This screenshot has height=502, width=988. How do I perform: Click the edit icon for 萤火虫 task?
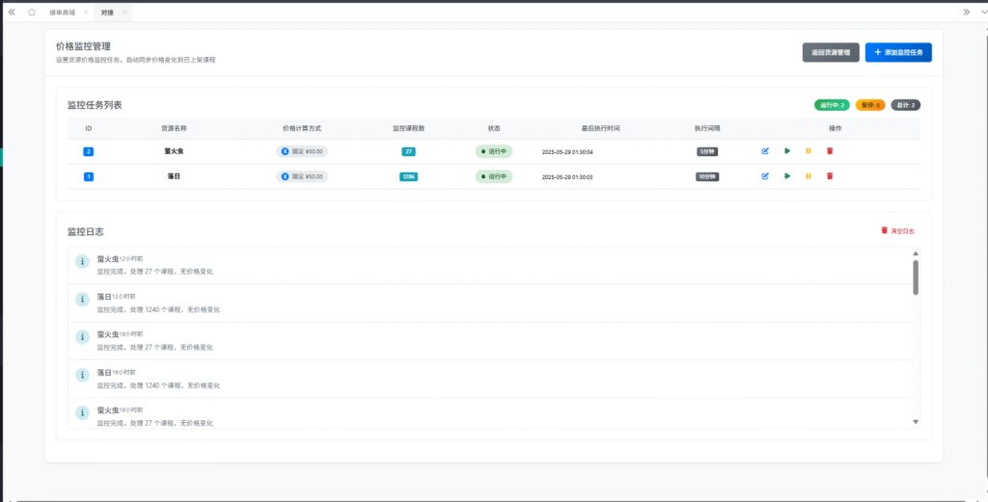click(x=765, y=151)
